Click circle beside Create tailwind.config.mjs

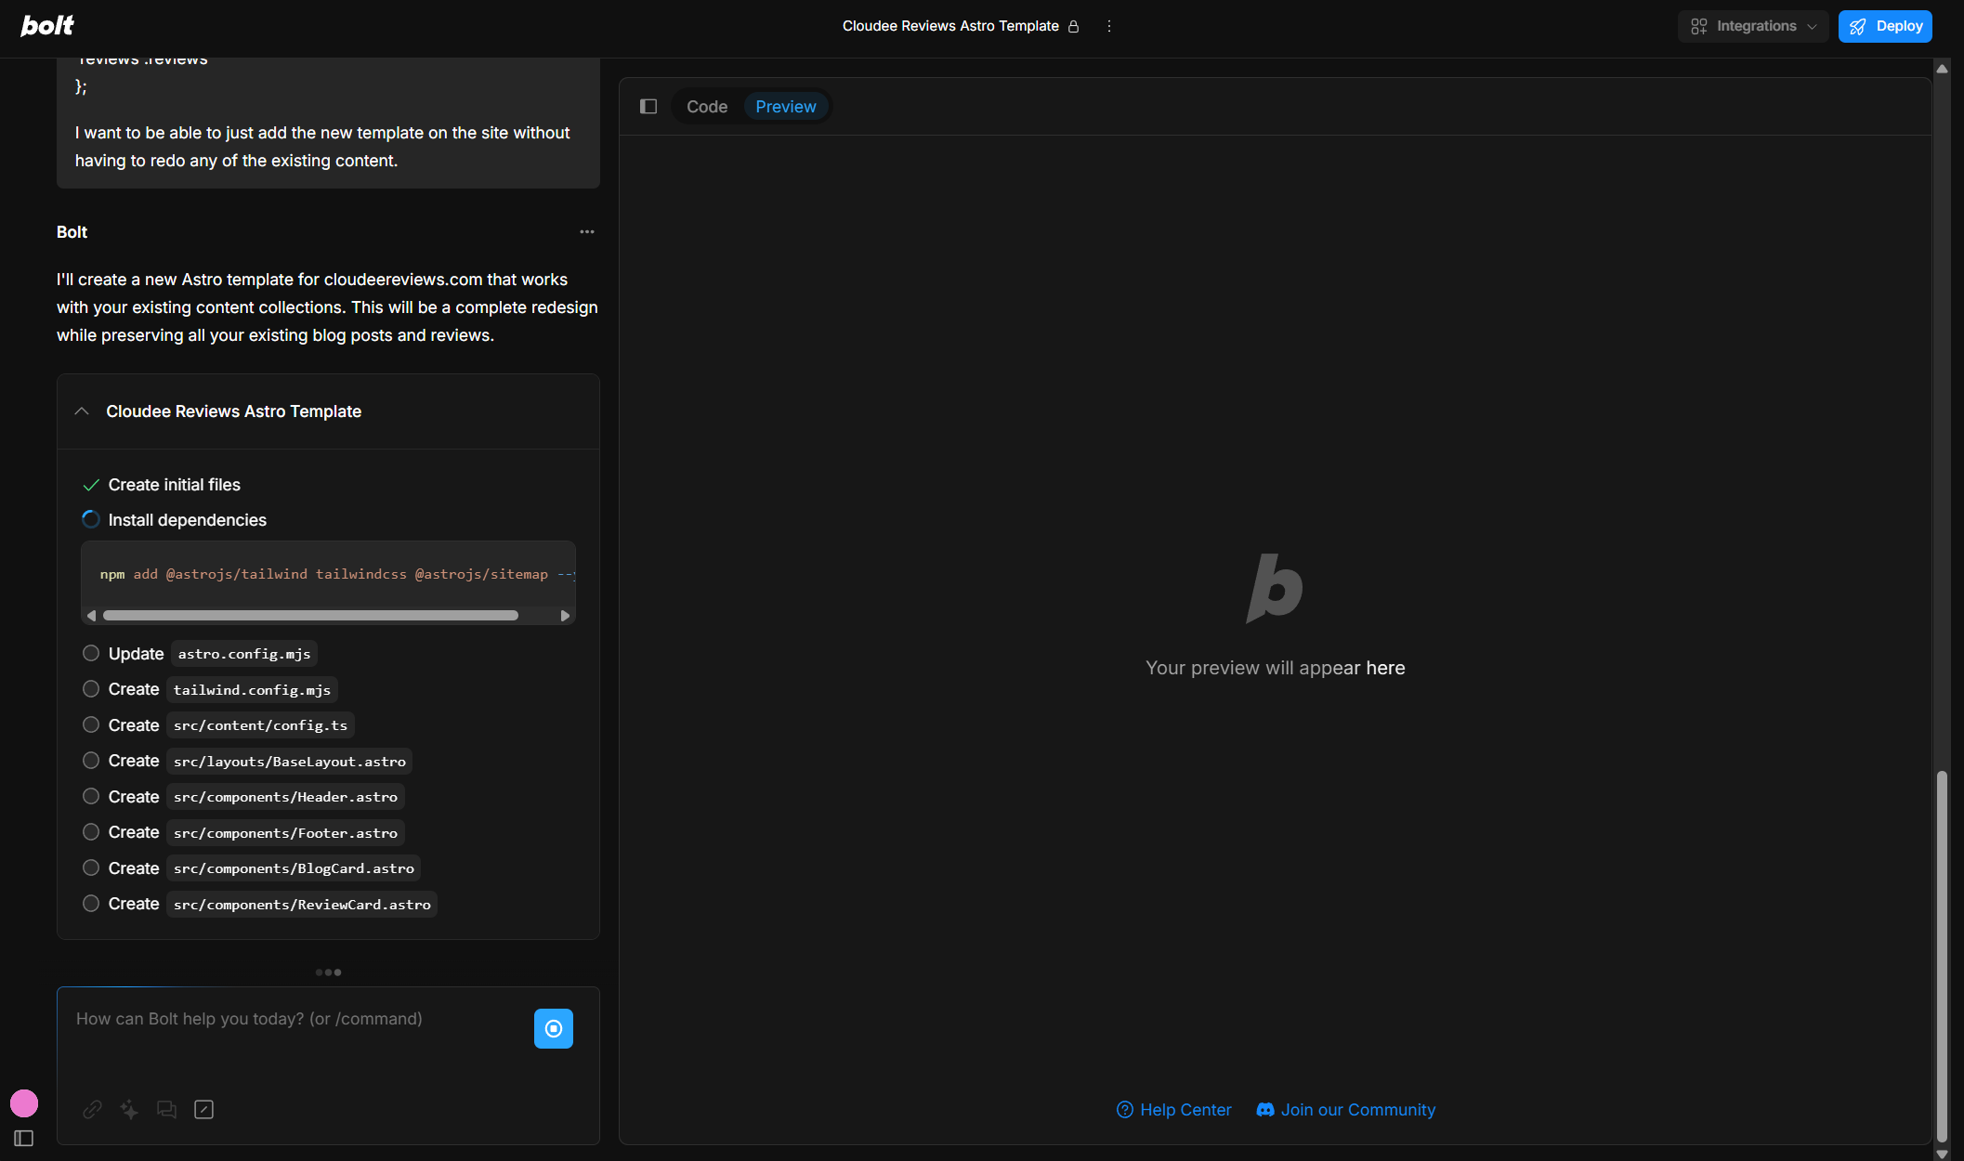coord(91,689)
